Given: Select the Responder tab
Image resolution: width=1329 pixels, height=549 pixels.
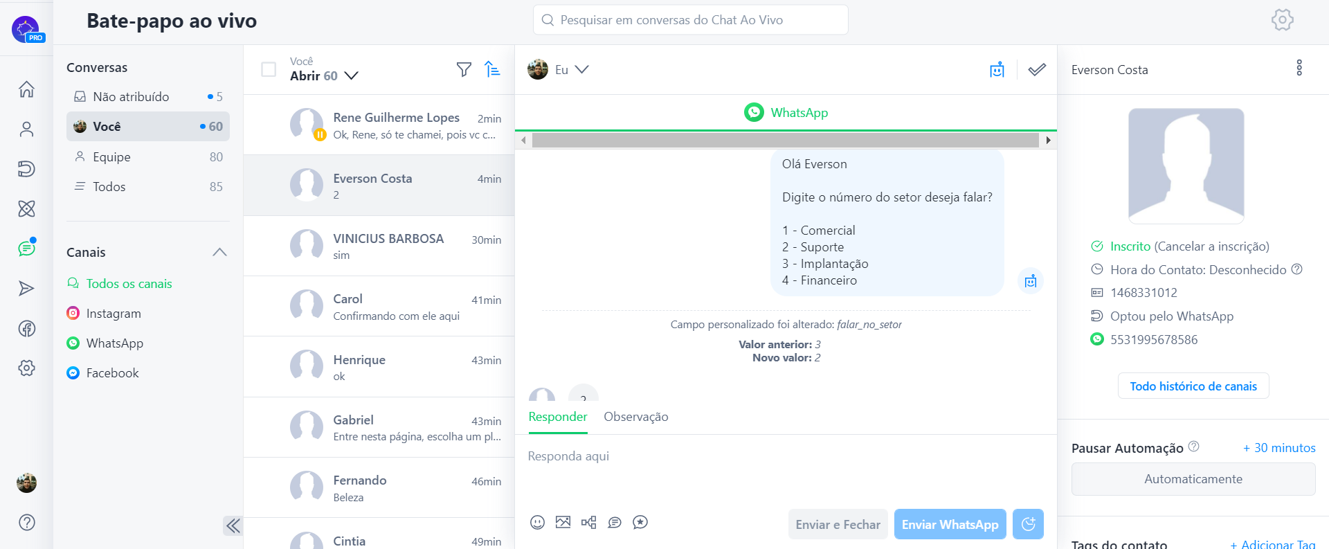Looking at the screenshot, I should pos(557,417).
